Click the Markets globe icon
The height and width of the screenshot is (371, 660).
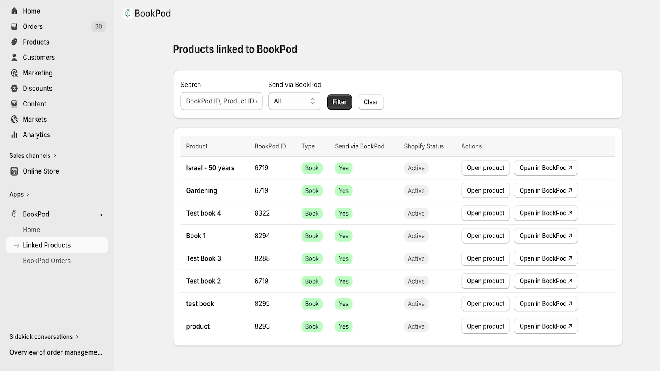coord(14,119)
